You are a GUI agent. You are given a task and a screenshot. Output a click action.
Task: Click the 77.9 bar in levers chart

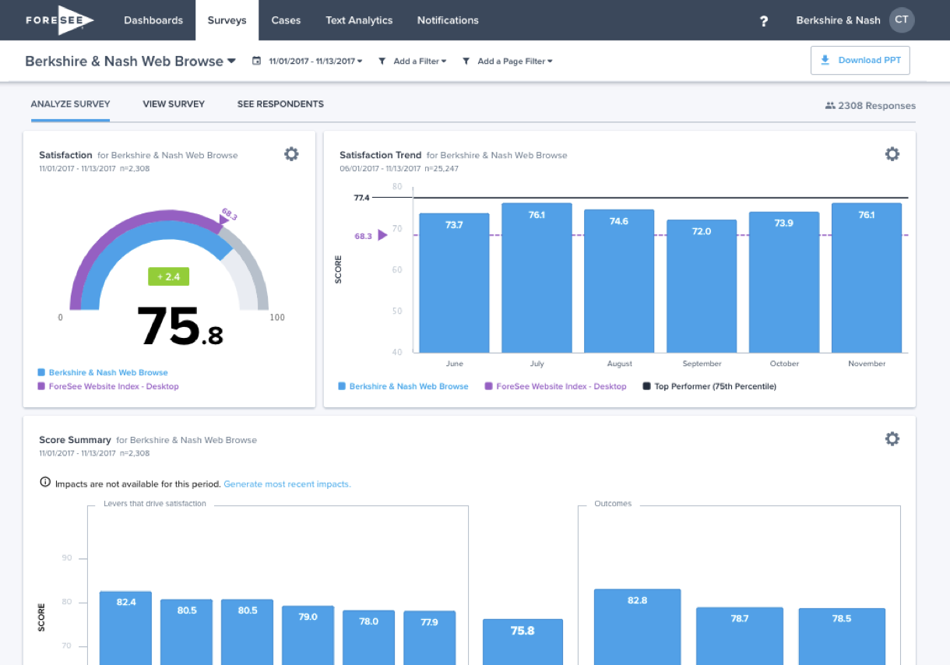[429, 638]
